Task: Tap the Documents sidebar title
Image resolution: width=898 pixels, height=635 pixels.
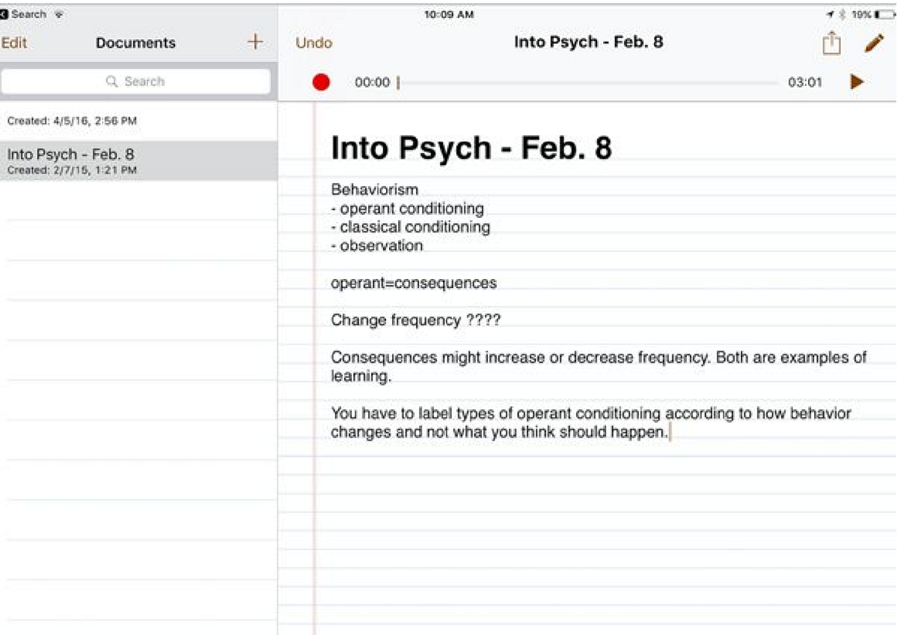Action: click(135, 43)
